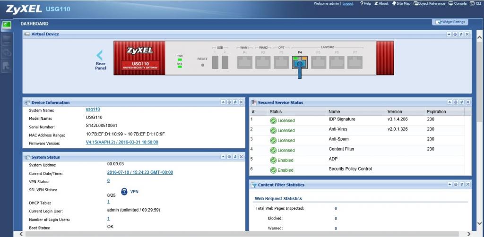Screen dimensions: 484x237
Task: Open the Configuration gears icon in the sidebar
Action: click(x=7, y=52)
